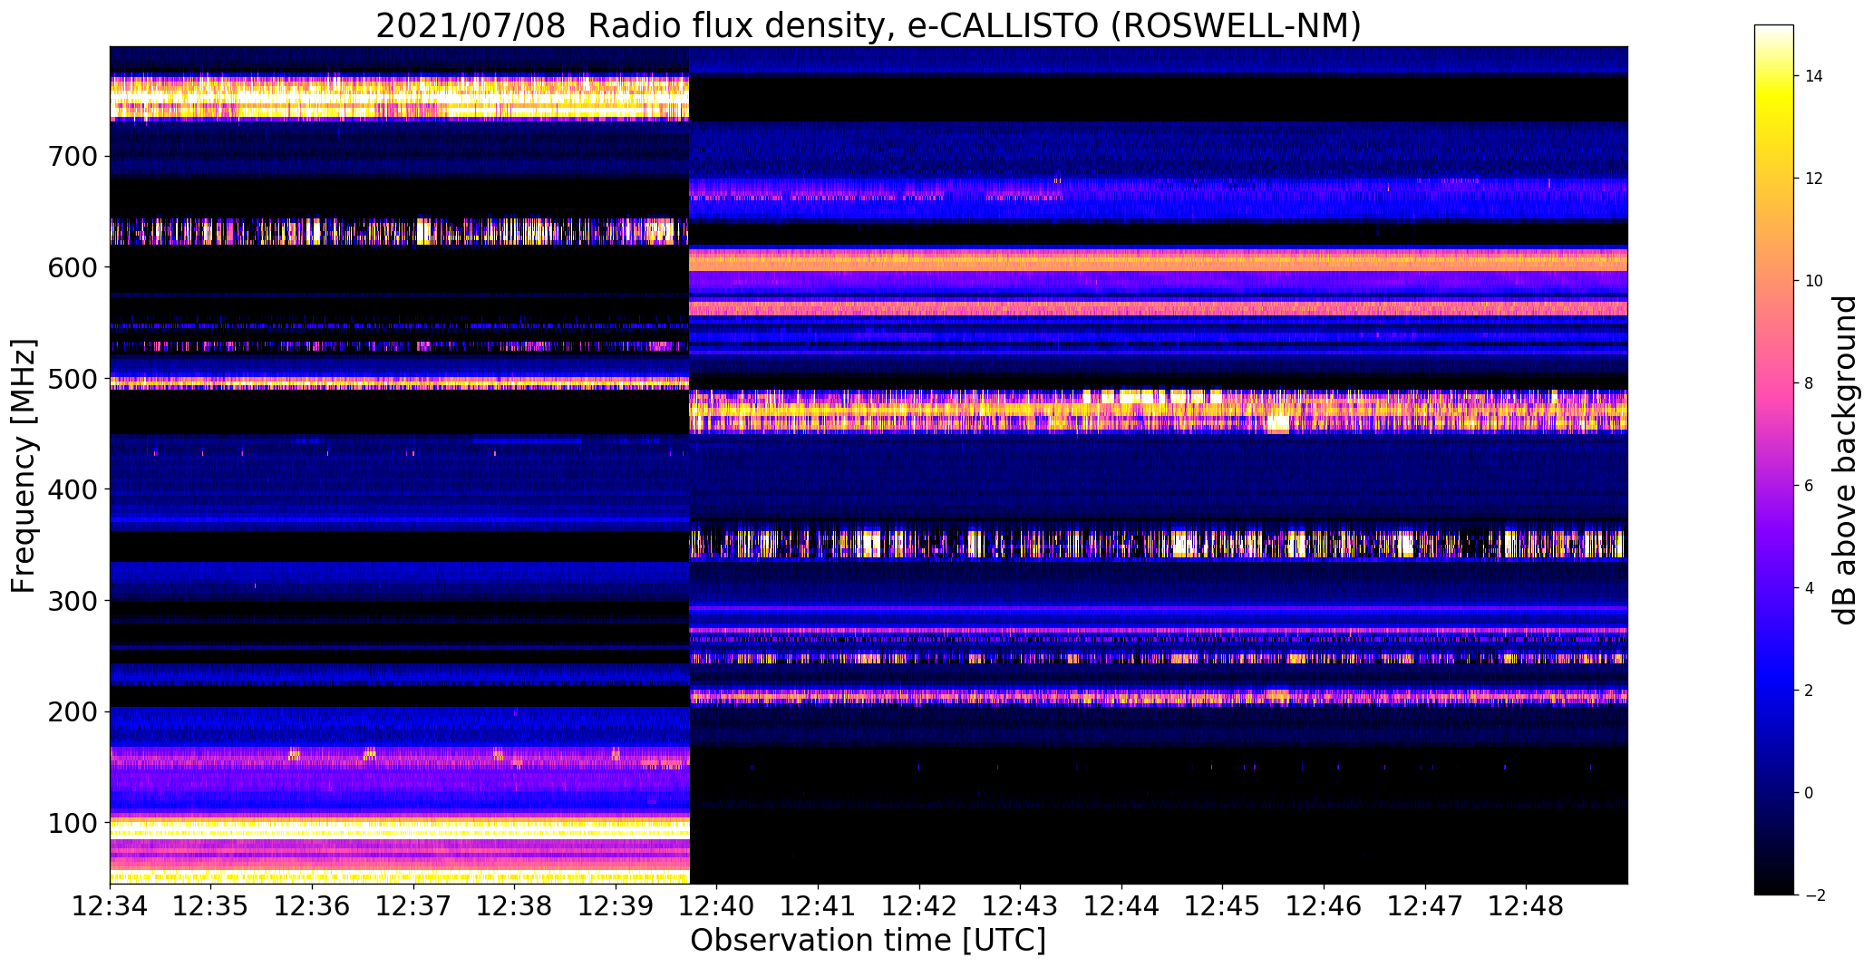The width and height of the screenshot is (1873, 967).
Task: Click the colorbar tick label 6
Action: tap(1810, 486)
